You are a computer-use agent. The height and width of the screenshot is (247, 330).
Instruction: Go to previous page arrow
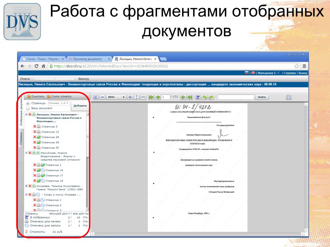coord(158,97)
